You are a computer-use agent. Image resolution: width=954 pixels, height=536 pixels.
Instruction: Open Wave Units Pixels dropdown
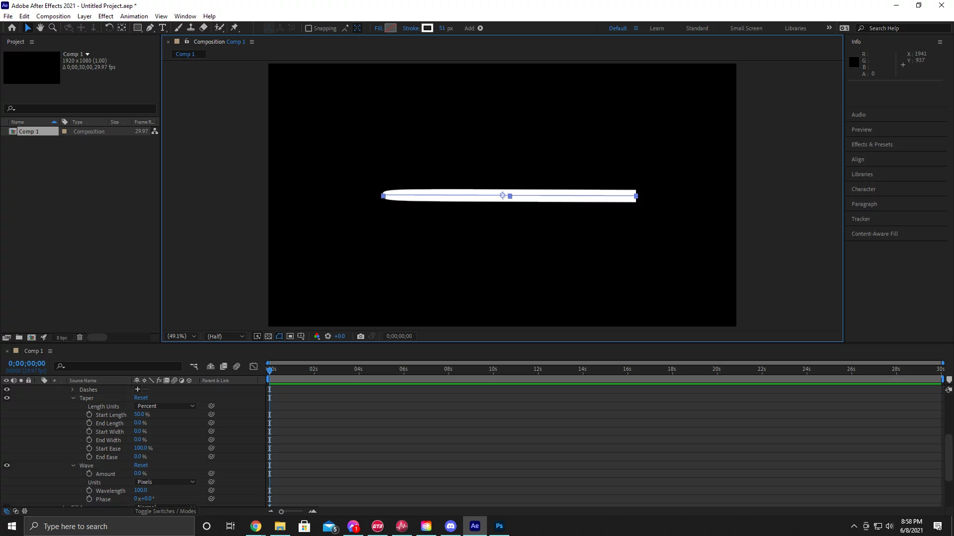(x=165, y=482)
